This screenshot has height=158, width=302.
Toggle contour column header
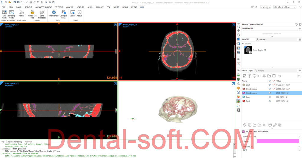tap(274, 81)
